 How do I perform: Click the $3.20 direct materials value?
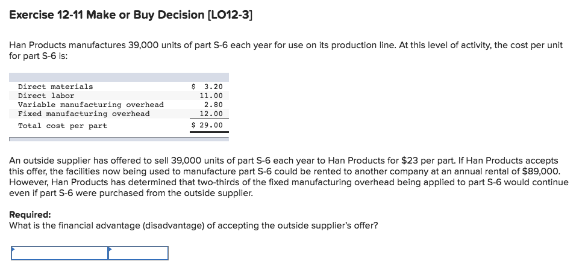point(207,87)
